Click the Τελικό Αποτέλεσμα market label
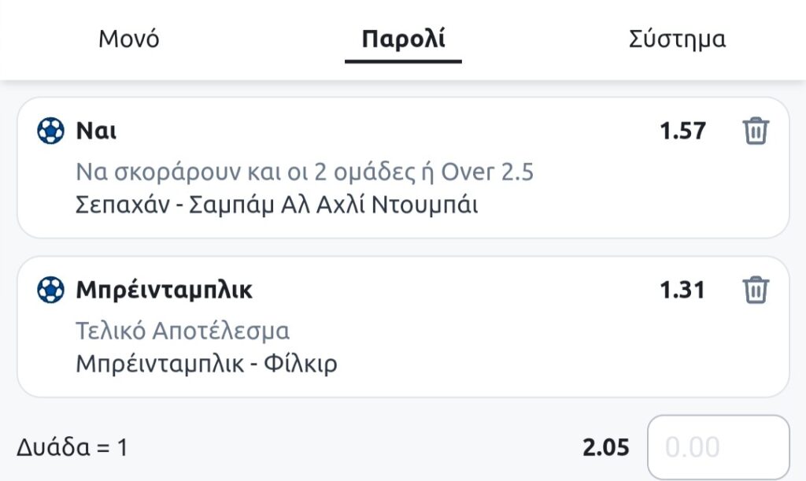806x481 pixels. tap(183, 331)
